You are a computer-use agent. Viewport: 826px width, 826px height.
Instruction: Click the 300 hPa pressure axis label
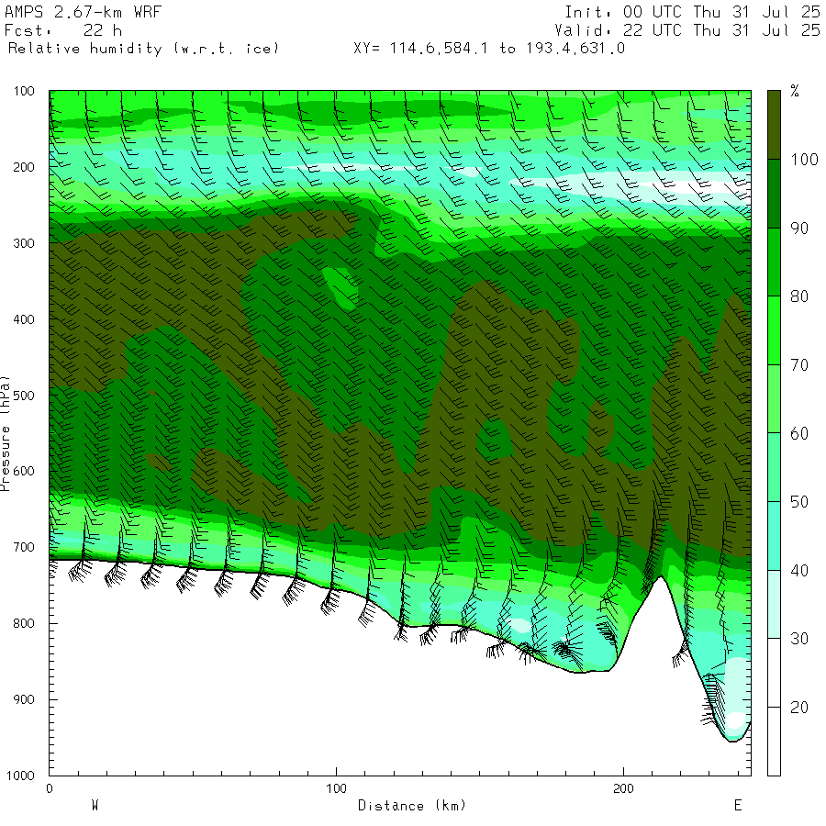pos(24,243)
